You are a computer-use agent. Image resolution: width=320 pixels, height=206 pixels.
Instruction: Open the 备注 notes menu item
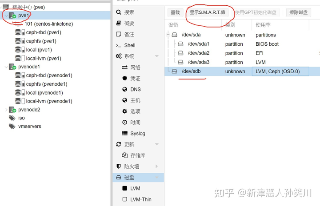coord(138,34)
